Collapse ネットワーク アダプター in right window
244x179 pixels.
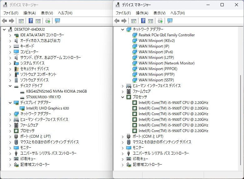tap(122, 29)
